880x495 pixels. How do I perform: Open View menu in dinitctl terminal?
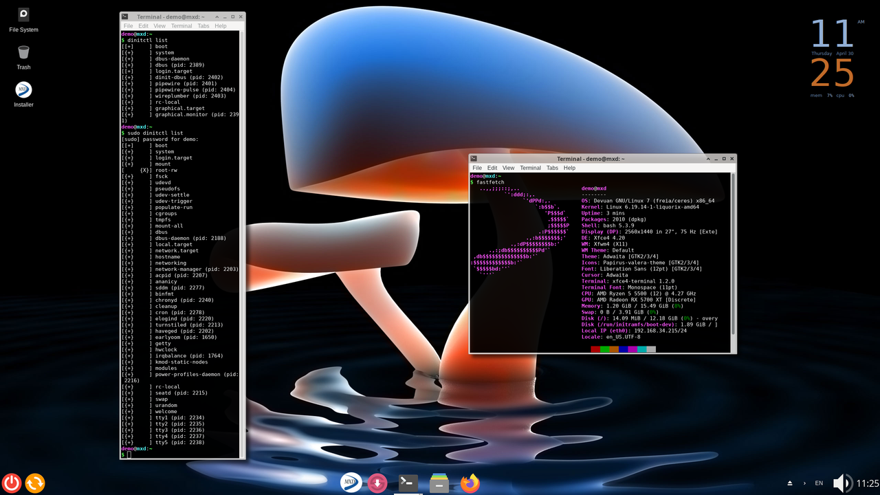159,26
